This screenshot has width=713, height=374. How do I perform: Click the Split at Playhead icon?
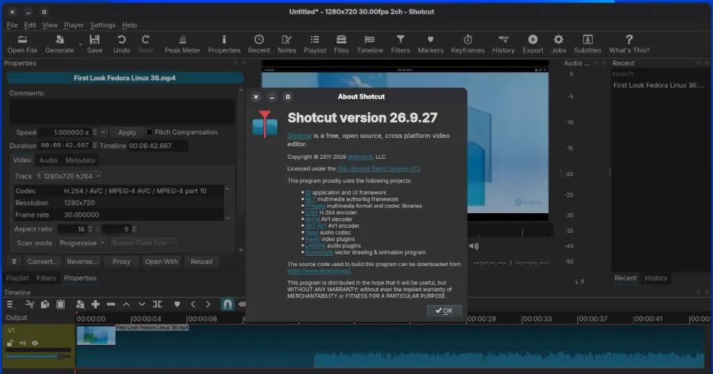pyautogui.click(x=157, y=304)
